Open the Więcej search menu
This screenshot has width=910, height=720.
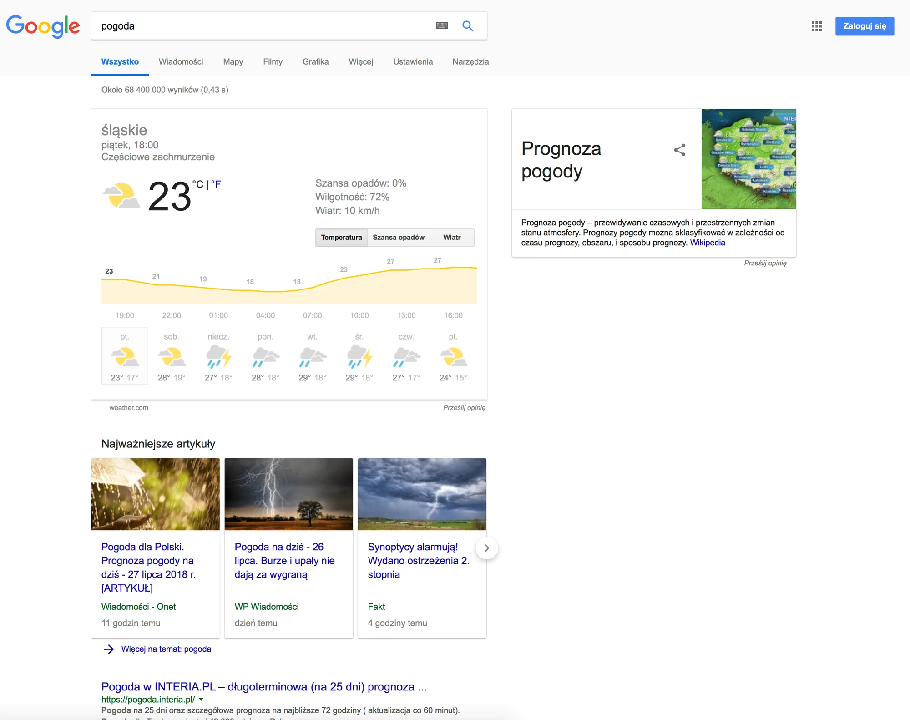pos(361,62)
